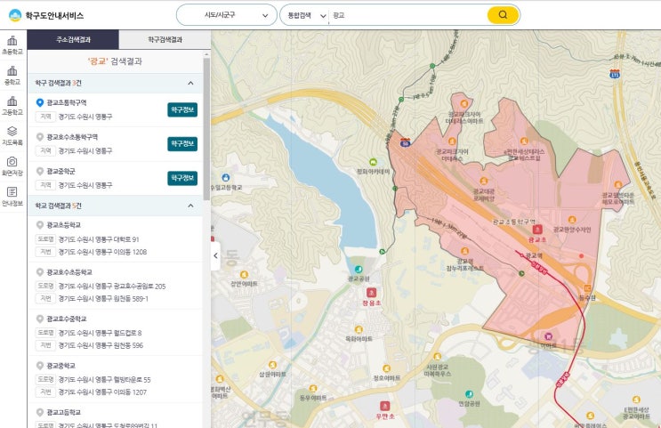
Task: Open the 고등학교 sidebar icon
Action: [12, 106]
